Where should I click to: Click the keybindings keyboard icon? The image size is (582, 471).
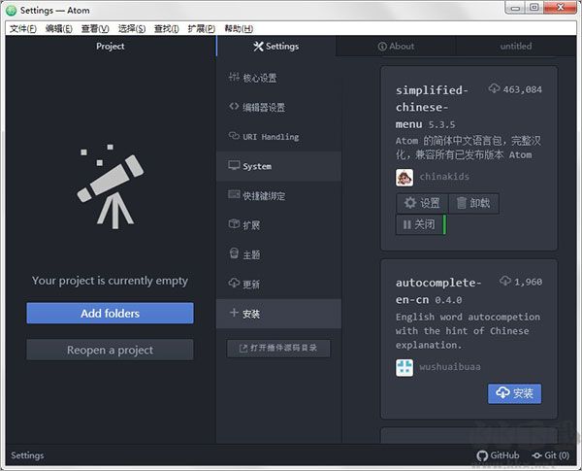pos(234,194)
